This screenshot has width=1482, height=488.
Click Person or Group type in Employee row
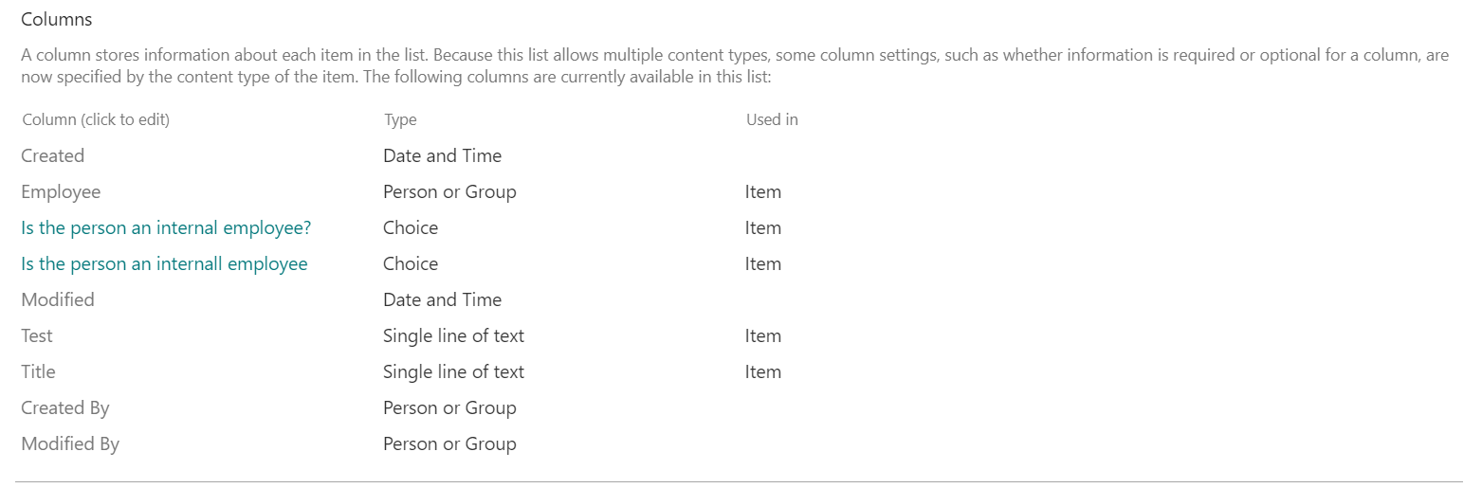click(449, 191)
